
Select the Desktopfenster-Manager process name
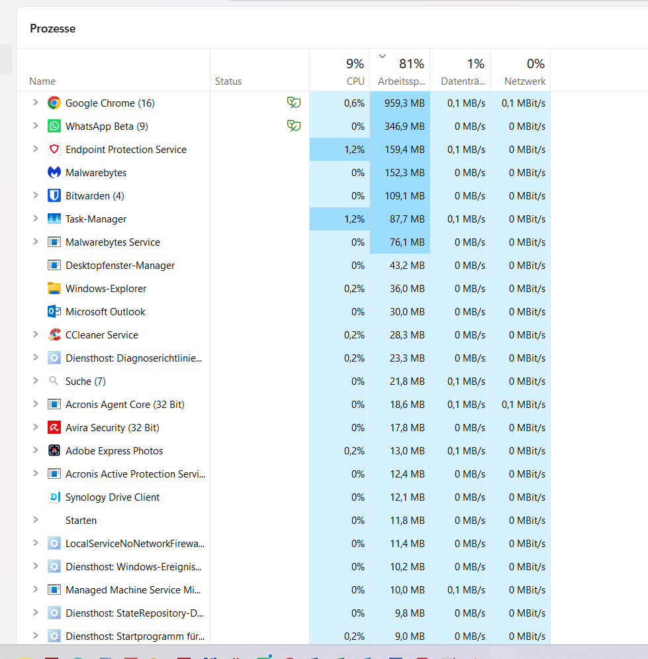120,266
